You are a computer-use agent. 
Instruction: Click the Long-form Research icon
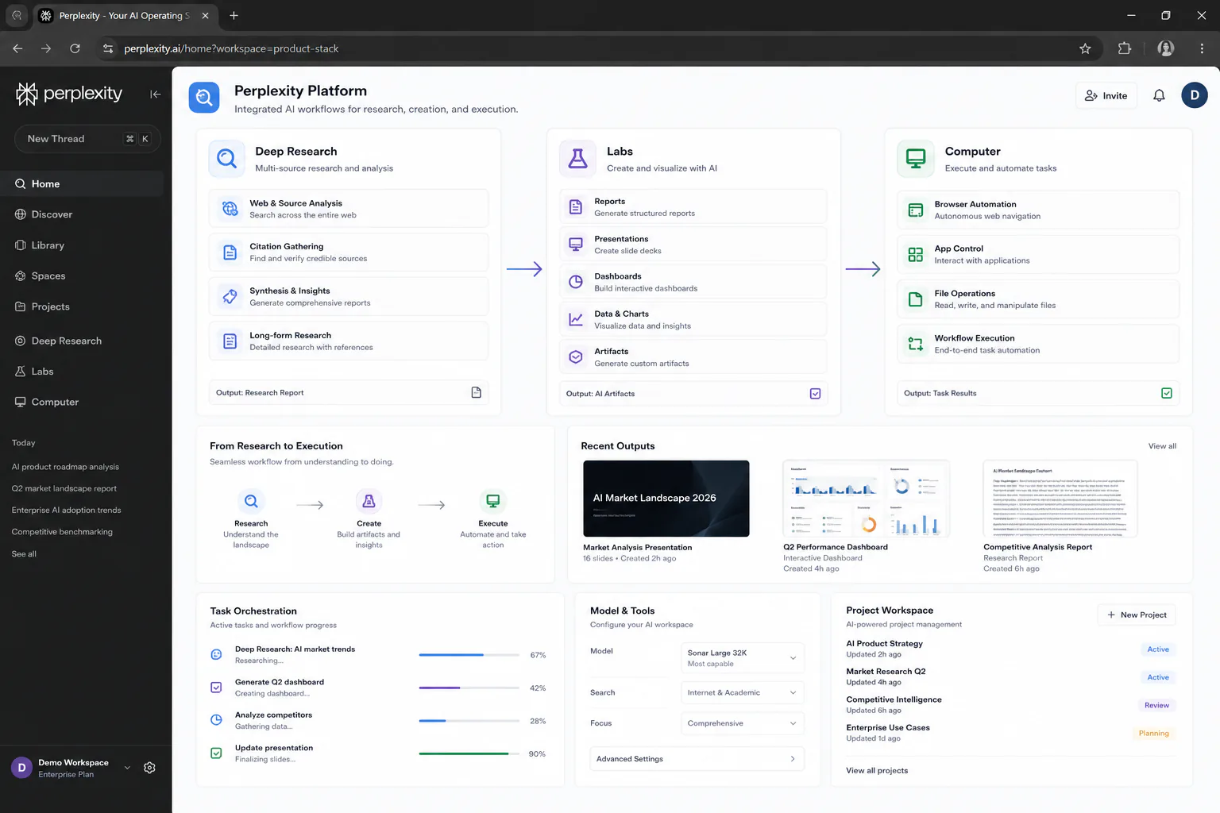(230, 341)
